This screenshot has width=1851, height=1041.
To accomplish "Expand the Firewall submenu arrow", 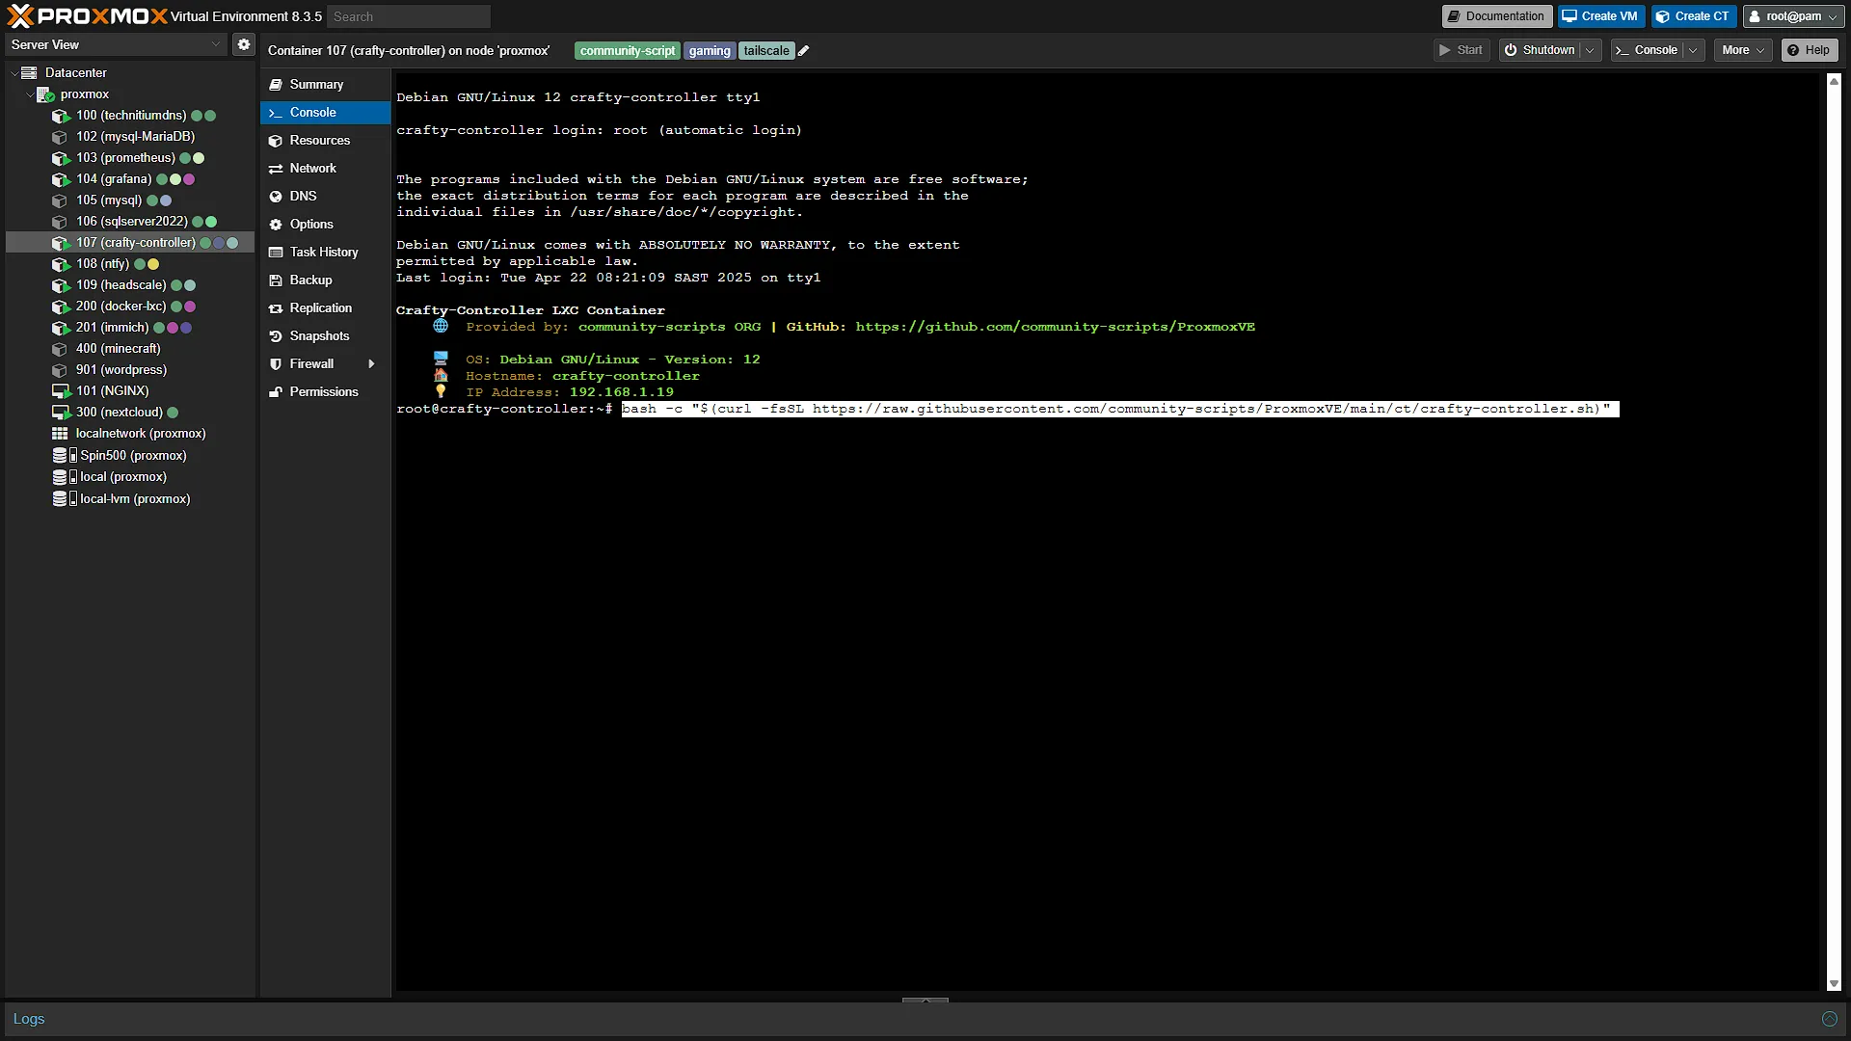I will click(371, 364).
